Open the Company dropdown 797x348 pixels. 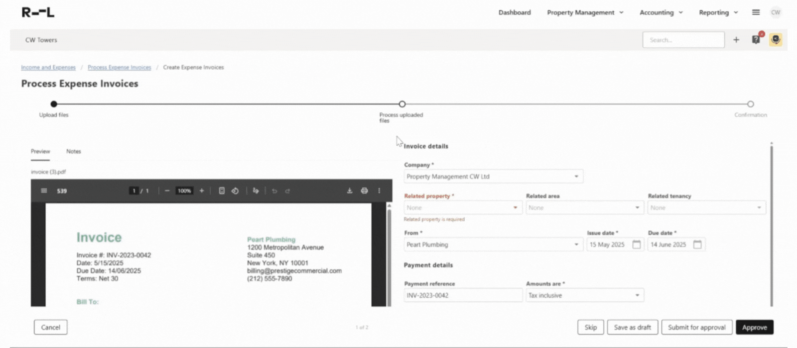click(576, 176)
